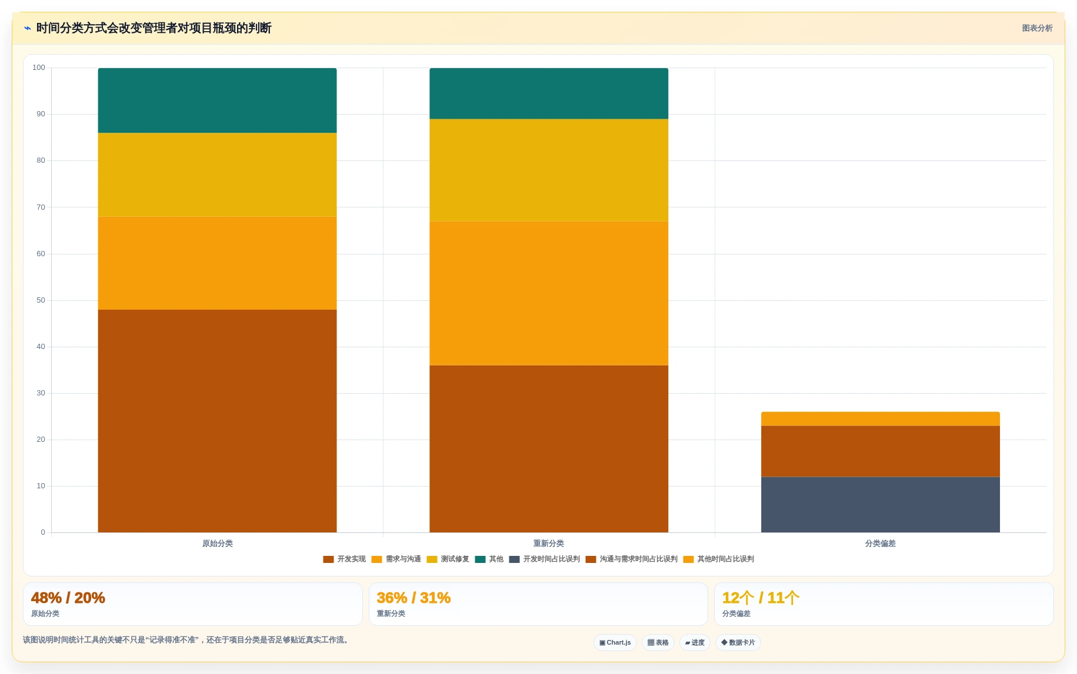The width and height of the screenshot is (1077, 674).
Task: Toggle the 测试修复 legend entry
Action: (x=448, y=559)
